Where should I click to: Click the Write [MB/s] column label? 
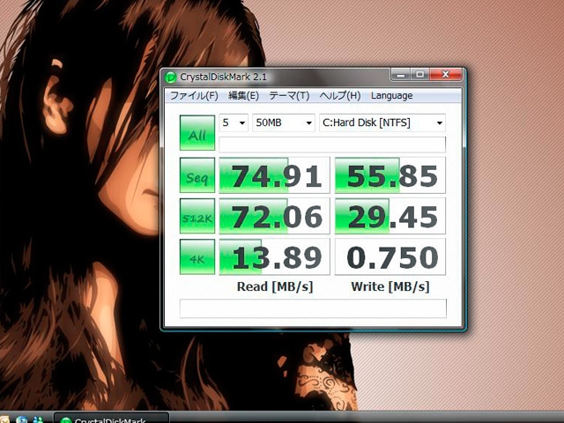(x=390, y=286)
